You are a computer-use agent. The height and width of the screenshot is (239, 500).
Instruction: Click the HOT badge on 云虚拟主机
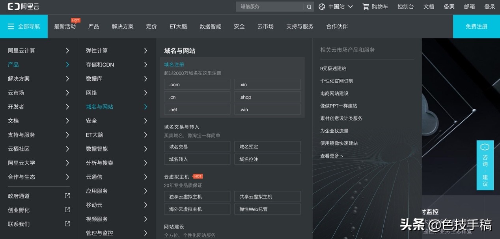point(197,176)
